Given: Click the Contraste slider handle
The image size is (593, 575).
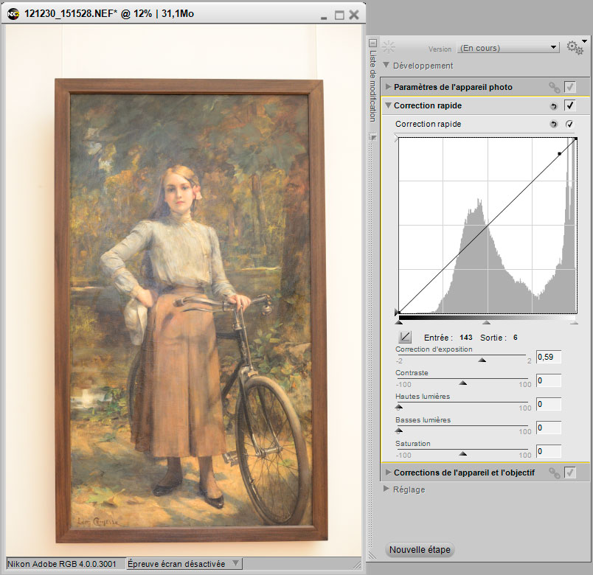Looking at the screenshot, I should pyautogui.click(x=462, y=383).
